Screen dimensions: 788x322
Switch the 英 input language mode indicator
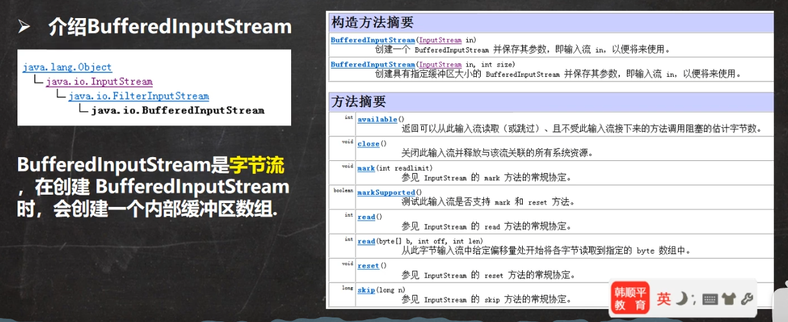click(x=664, y=299)
